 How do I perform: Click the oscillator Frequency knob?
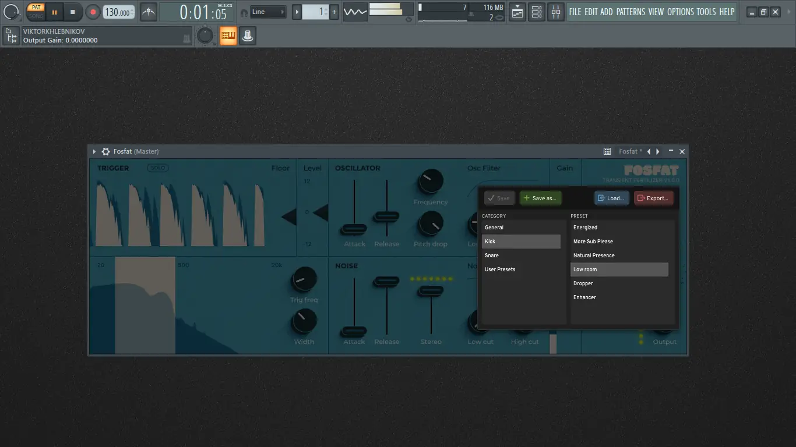point(431,182)
